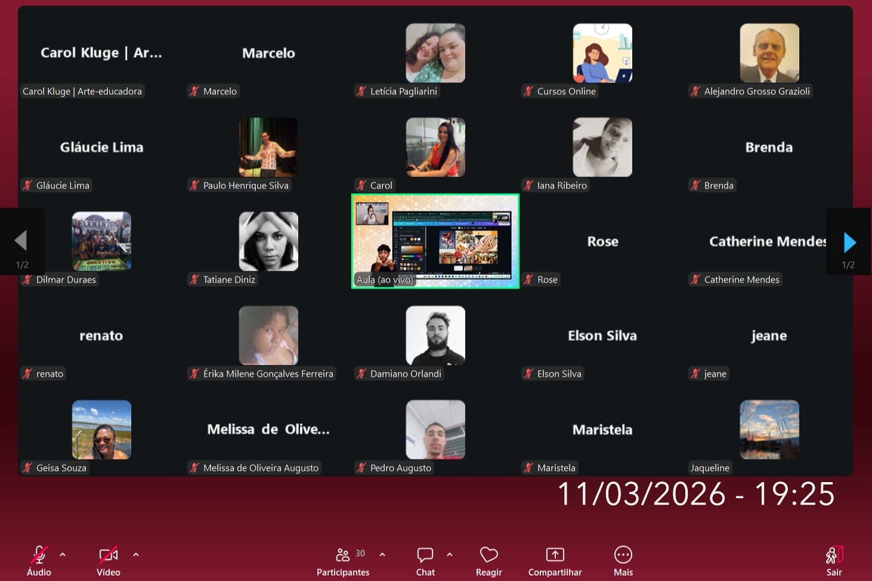
Task: Click Paulo Henrique Silva's photo
Action: (x=268, y=147)
